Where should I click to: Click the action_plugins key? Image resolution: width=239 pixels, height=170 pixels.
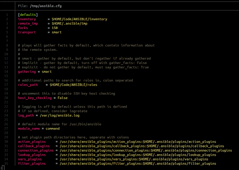[x=32, y=142]
